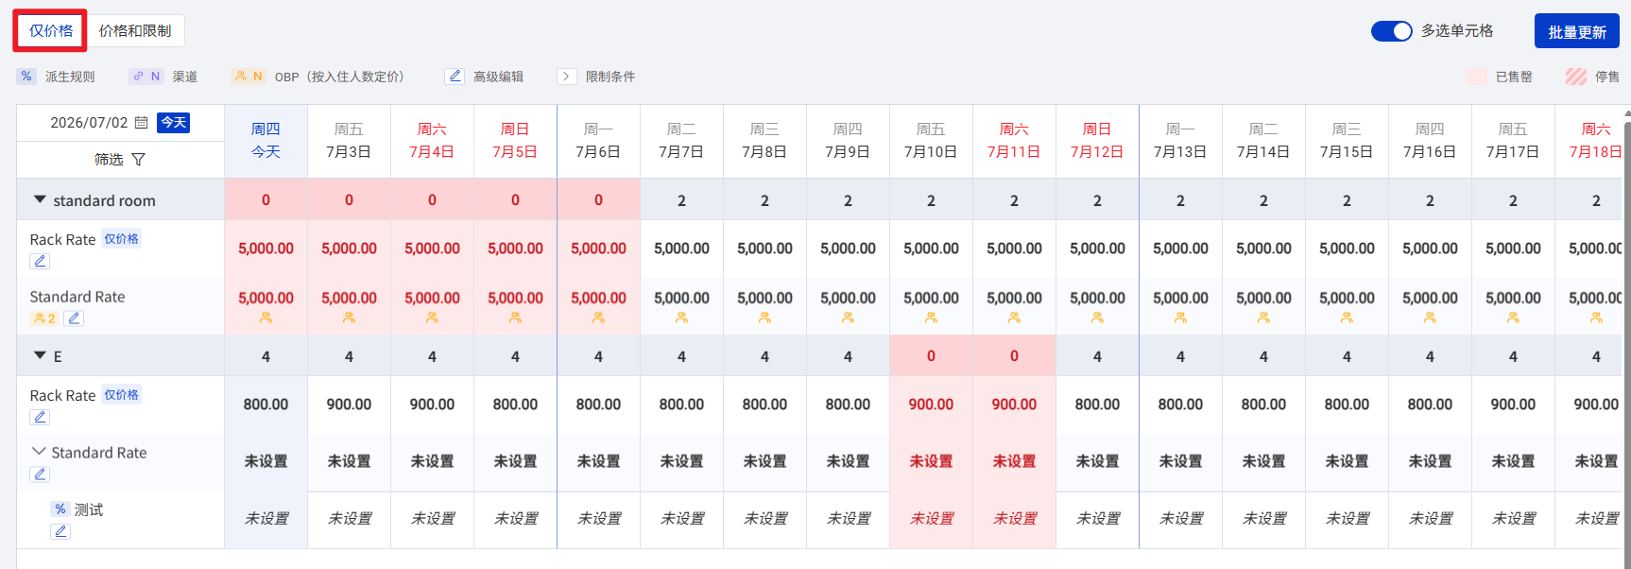Select standard room Standard Rate price for 7月16日
The image size is (1631, 569).
pos(1430,299)
